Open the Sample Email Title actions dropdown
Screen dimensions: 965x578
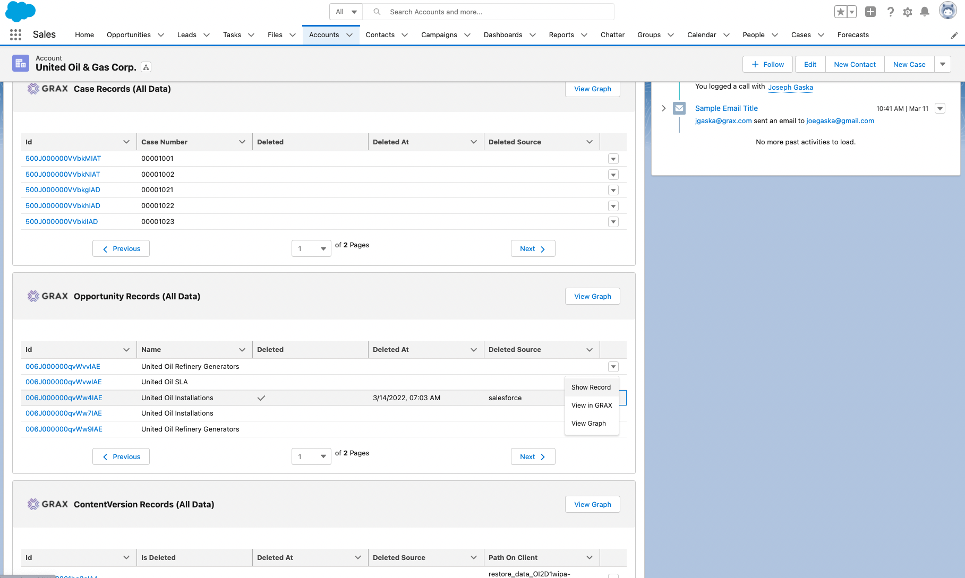pos(940,108)
